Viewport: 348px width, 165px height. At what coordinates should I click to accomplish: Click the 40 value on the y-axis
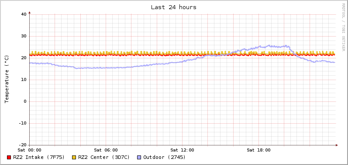coord(24,14)
